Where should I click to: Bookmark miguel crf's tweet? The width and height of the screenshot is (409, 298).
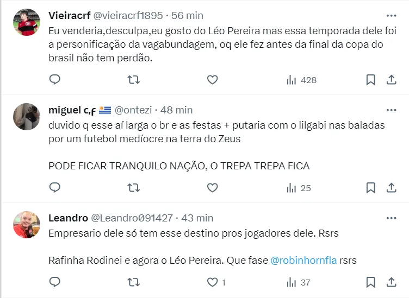[x=370, y=188]
